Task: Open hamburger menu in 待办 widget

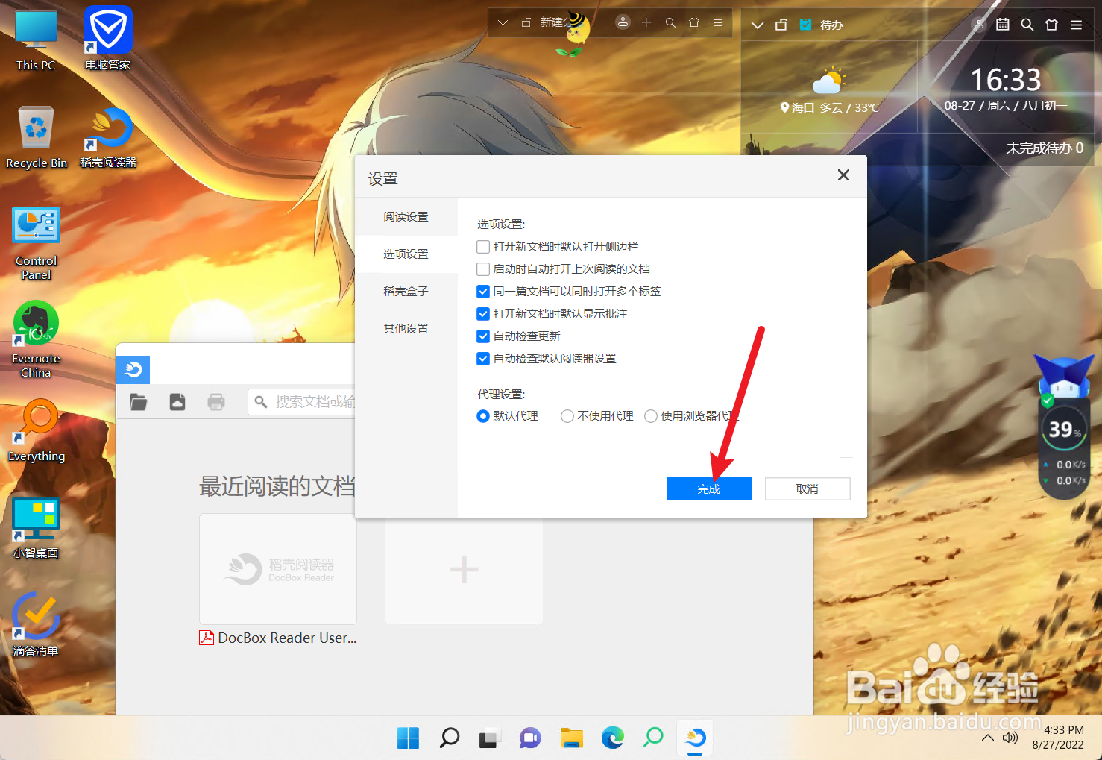Action: (1077, 25)
